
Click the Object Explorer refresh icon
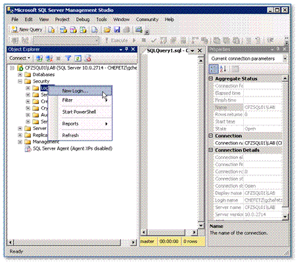tap(78, 58)
